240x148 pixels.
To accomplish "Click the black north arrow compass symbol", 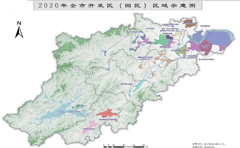I will tap(19, 32).
